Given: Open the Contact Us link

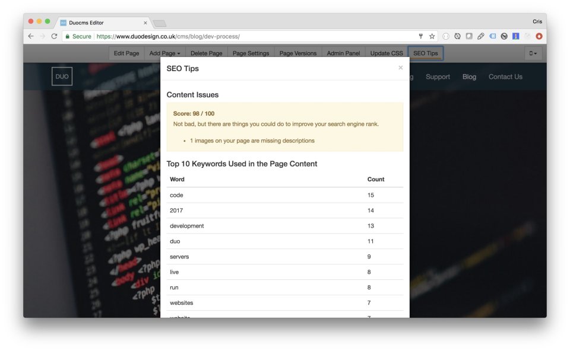Looking at the screenshot, I should point(505,76).
